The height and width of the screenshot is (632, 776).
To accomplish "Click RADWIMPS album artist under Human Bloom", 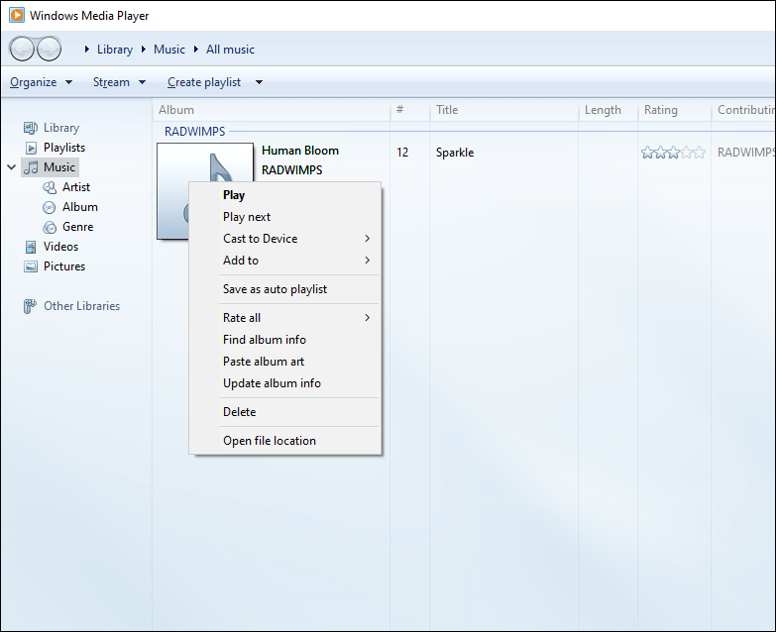I will [x=292, y=170].
